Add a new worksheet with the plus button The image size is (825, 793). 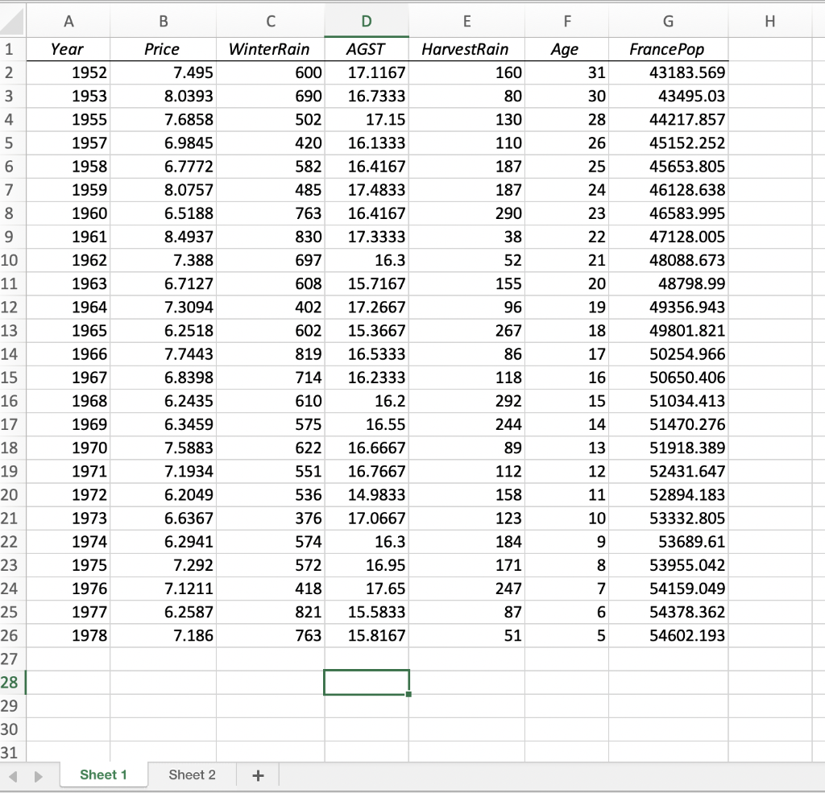pyautogui.click(x=257, y=774)
